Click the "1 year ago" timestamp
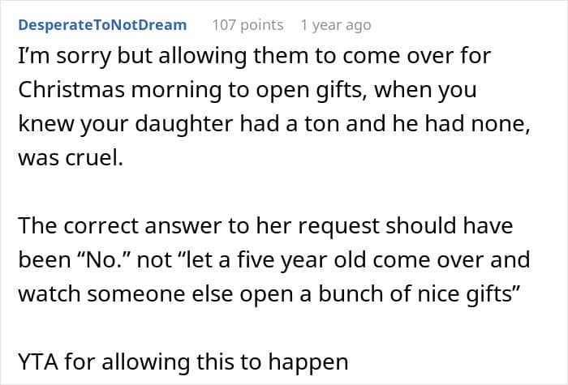568x385 pixels. tap(336, 24)
